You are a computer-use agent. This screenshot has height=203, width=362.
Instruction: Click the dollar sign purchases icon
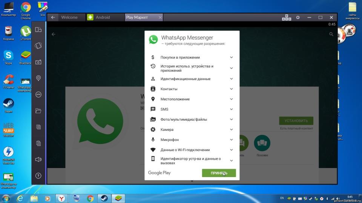153,57
